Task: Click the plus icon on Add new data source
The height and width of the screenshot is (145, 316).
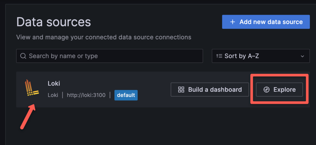Action: pyautogui.click(x=233, y=22)
